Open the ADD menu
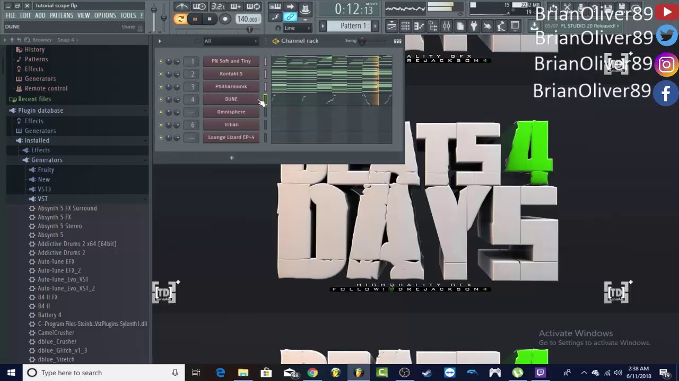This screenshot has width=679, height=381. 40,15
